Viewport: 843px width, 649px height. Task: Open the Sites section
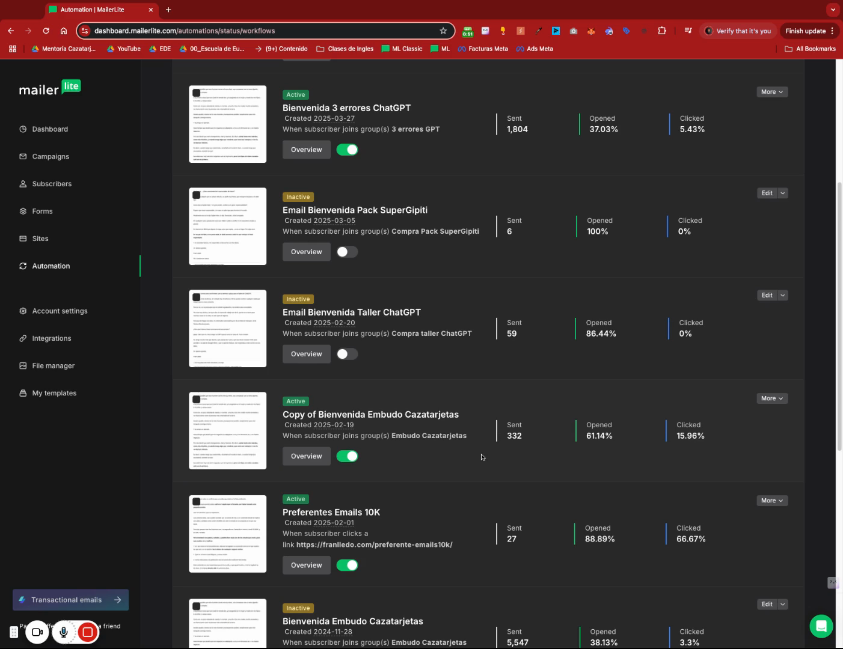pos(40,239)
